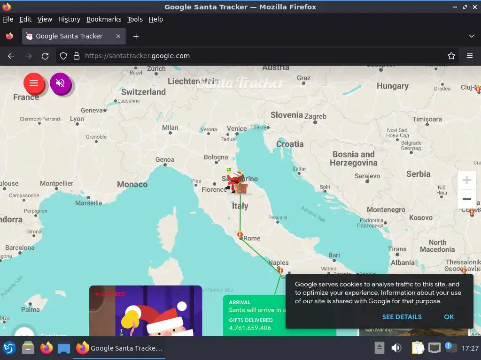Click the Sarajevo city label
This screenshot has width=481, height=360.
click(367, 176)
